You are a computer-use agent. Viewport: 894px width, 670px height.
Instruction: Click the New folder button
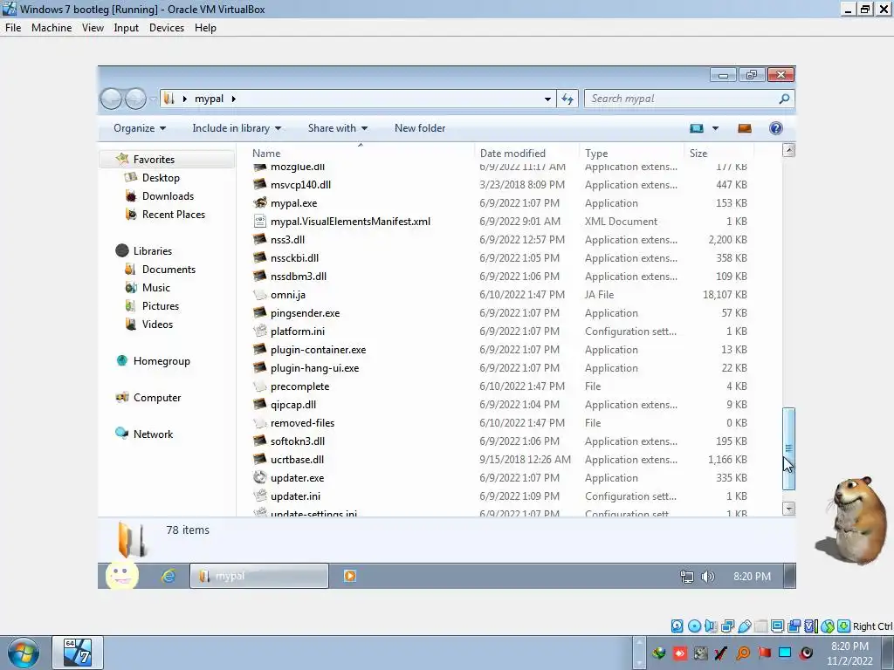point(420,128)
